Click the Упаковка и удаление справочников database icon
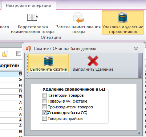 coord(123,17)
